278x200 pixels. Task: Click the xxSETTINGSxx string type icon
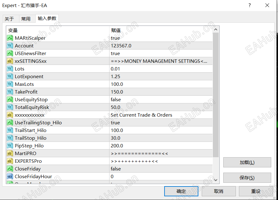[x=10, y=61]
